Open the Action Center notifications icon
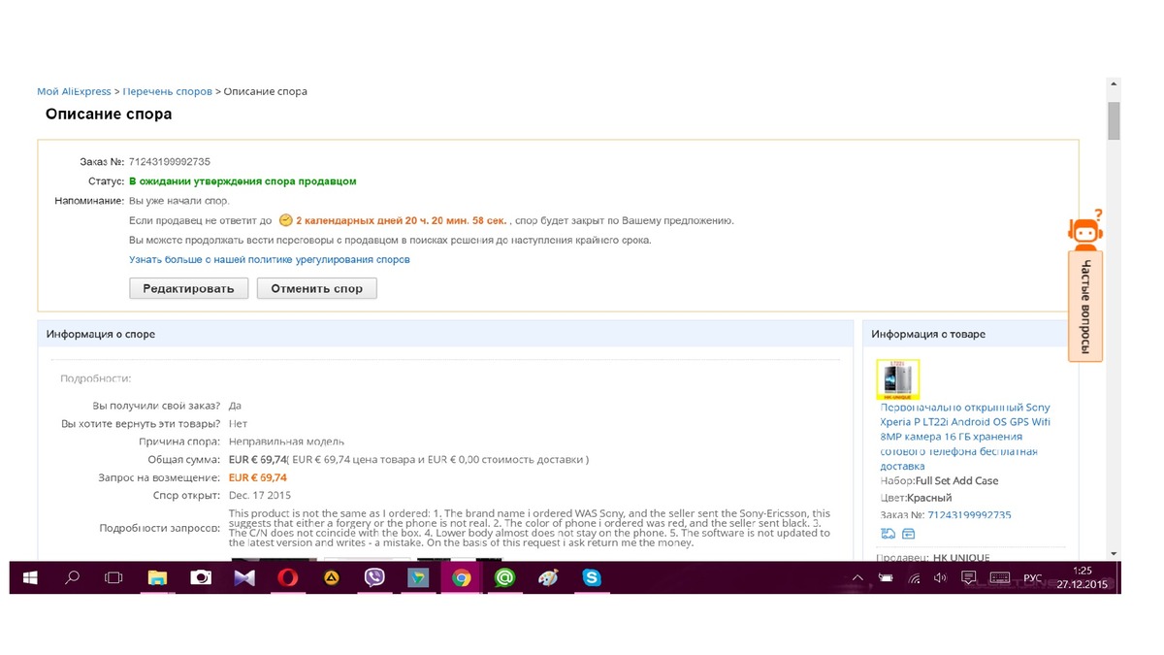The width and height of the screenshot is (1164, 655). (968, 578)
